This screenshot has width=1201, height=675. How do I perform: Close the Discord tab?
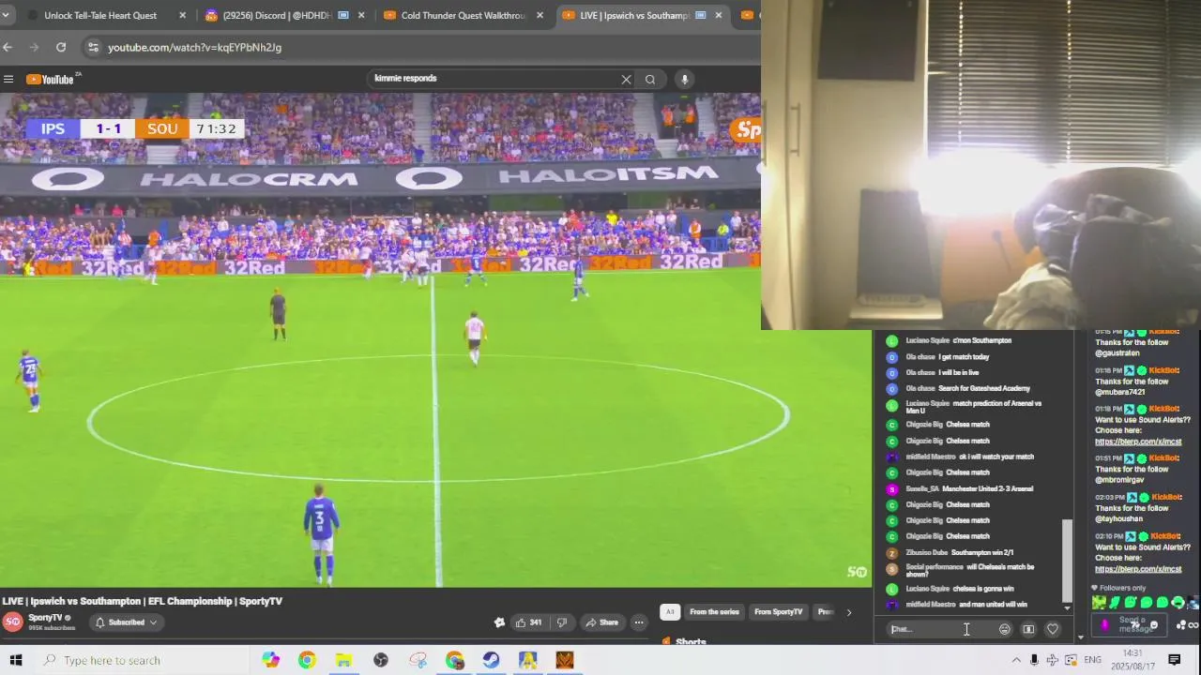361,15
